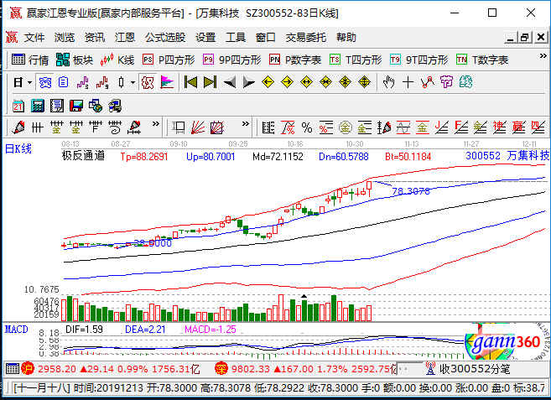Open the 板块 sectors view
551x400 pixels.
74,60
